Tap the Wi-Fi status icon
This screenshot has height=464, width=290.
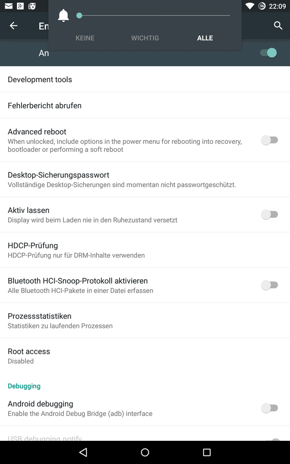coord(250,6)
